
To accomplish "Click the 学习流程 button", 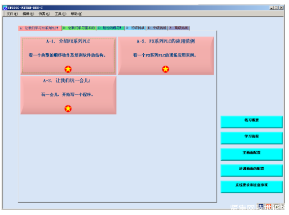I will click(252, 138).
